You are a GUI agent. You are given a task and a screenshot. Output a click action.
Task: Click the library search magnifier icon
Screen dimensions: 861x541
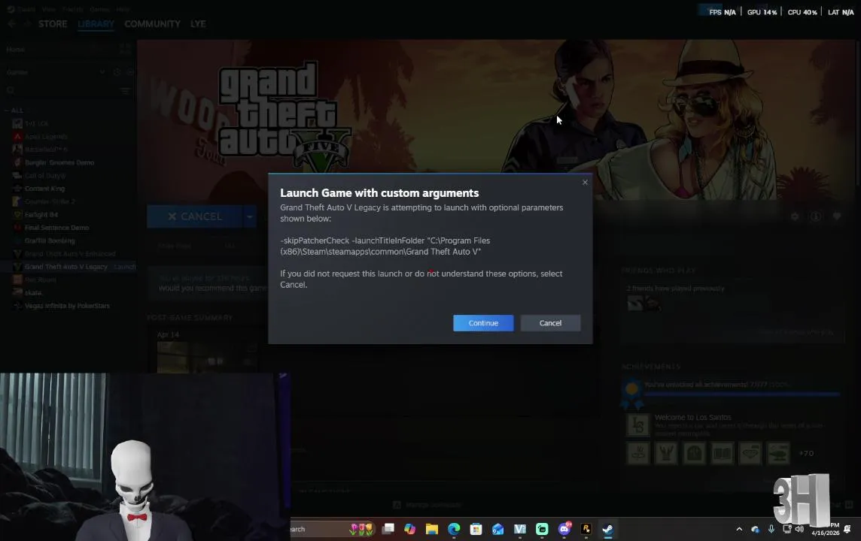11,90
